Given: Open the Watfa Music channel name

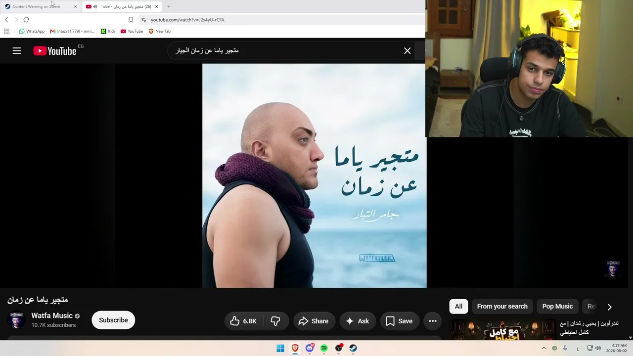Looking at the screenshot, I should [x=52, y=315].
